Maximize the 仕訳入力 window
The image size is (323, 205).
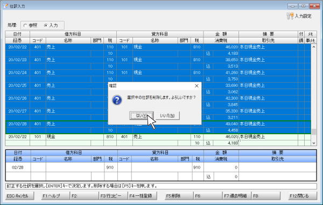(304, 6)
